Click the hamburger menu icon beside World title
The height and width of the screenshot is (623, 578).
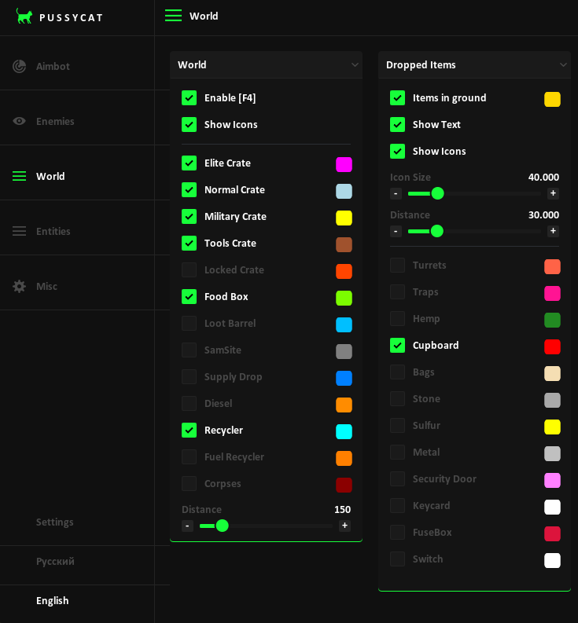173,16
